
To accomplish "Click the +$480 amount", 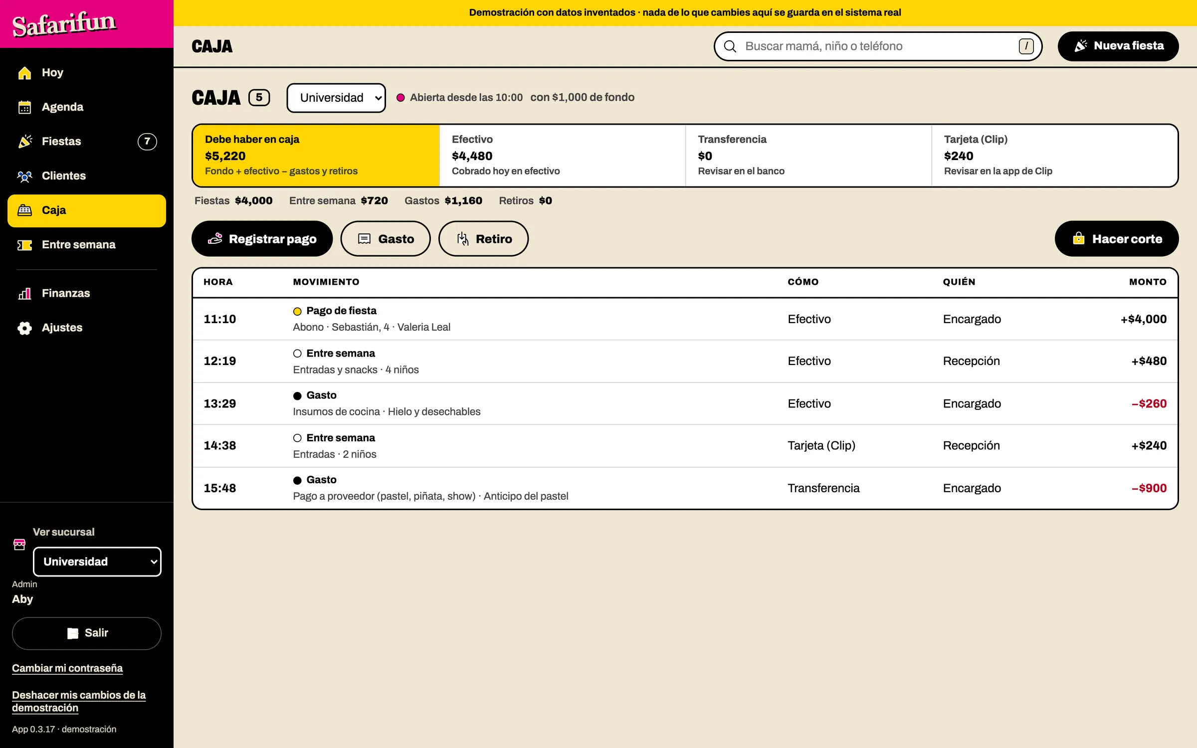I will tap(1149, 361).
